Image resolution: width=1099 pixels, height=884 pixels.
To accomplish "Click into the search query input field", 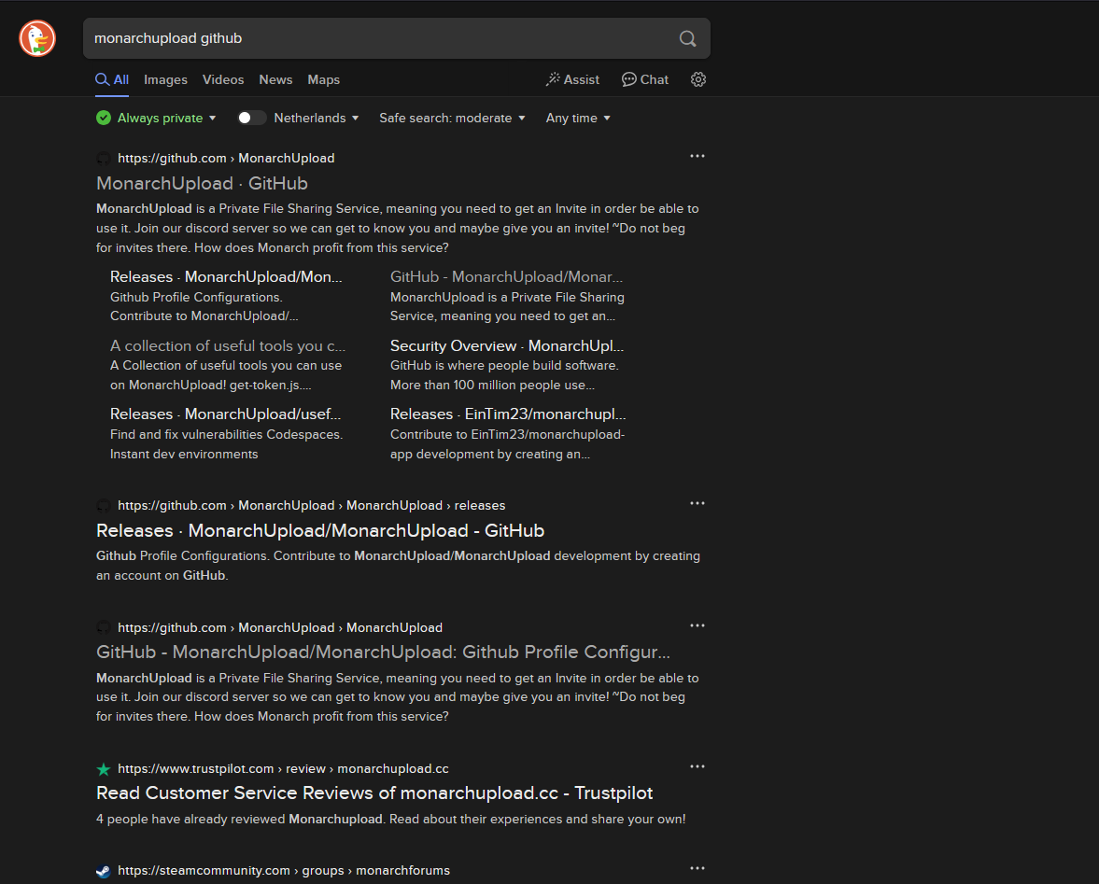I will (373, 38).
